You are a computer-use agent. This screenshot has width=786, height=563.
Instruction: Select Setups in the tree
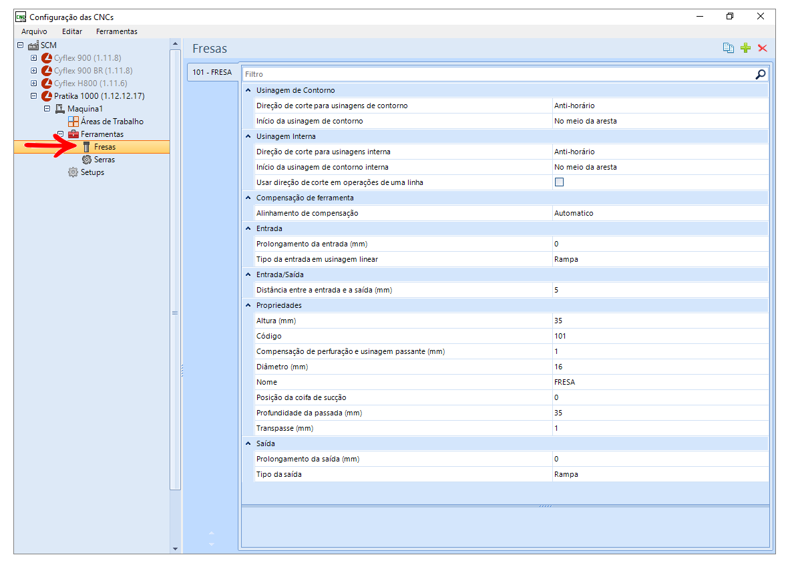92,172
